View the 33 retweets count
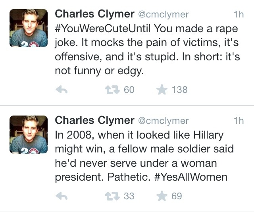Viewport: 254px width, 214px height. (129, 196)
